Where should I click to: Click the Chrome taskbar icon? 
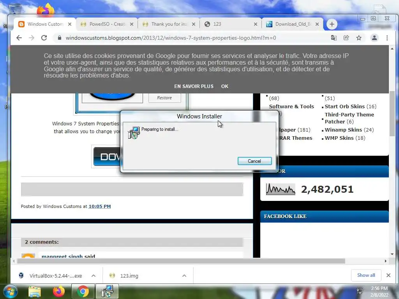point(83,291)
